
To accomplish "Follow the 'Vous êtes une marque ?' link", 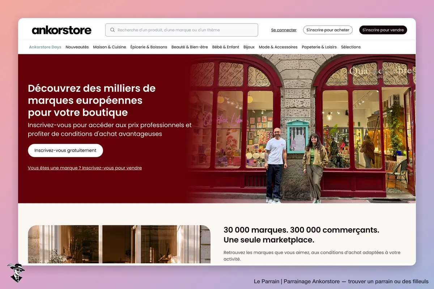I will pyautogui.click(x=85, y=168).
